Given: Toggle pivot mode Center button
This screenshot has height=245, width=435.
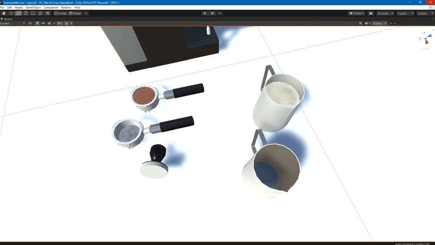Looking at the screenshot, I should point(60,13).
